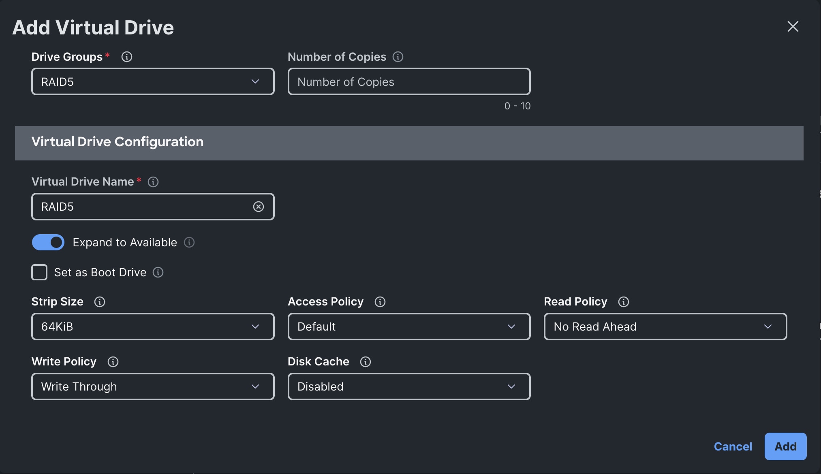Enable the Set as Boot Drive checkbox
This screenshot has width=821, height=474.
pyautogui.click(x=39, y=272)
